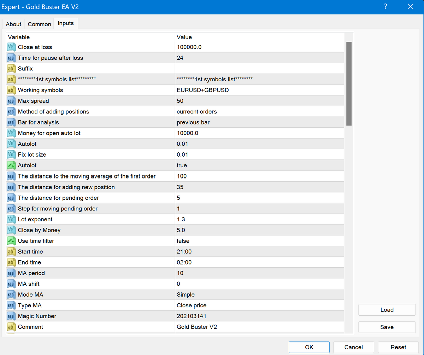424x355 pixels.
Task: Select the Working symbols EURUSD+GBPUSD value field
Action: click(259, 90)
